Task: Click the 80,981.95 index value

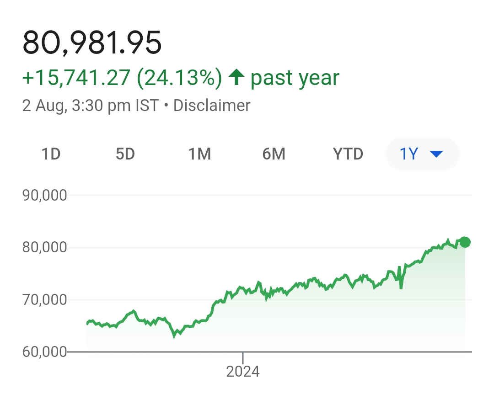Action: (92, 43)
